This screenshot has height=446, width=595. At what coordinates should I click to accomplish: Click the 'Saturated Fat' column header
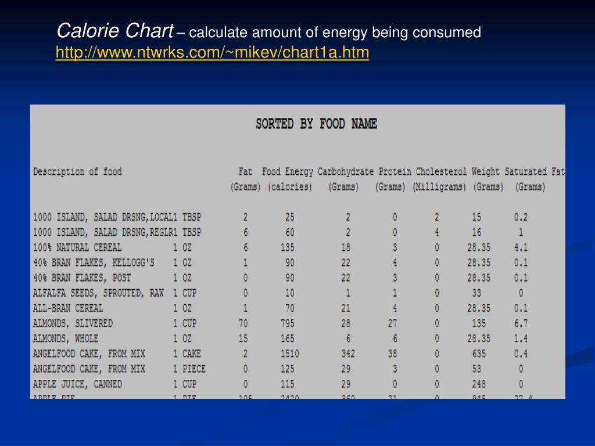[x=535, y=172]
